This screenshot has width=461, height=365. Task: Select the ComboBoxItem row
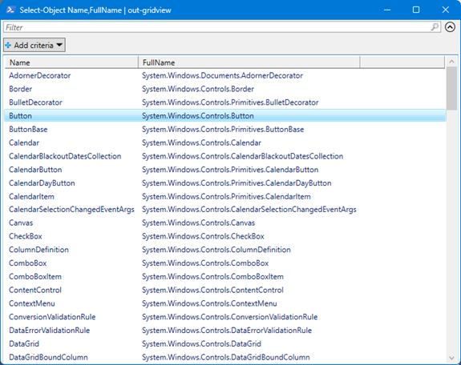225,277
